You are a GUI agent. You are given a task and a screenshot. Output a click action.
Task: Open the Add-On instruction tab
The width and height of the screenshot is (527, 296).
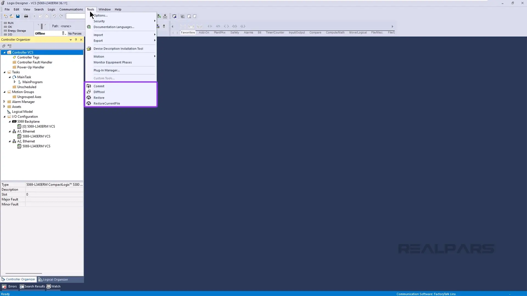[x=204, y=33]
